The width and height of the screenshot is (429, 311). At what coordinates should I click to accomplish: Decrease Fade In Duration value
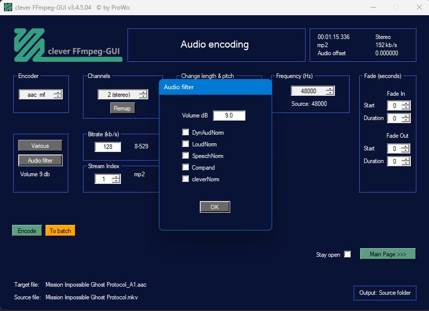(x=406, y=120)
